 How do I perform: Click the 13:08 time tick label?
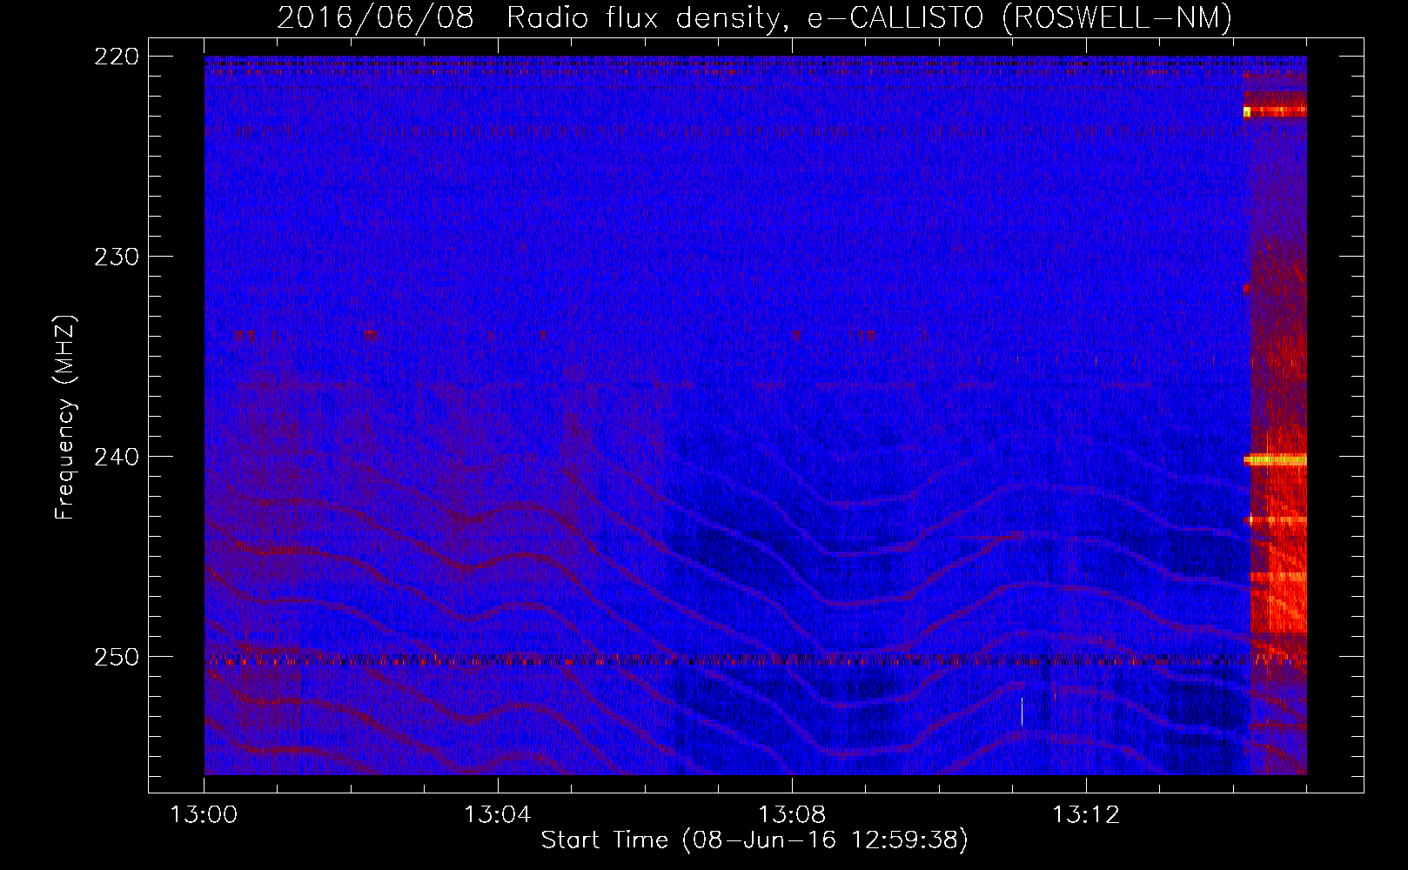(x=792, y=814)
